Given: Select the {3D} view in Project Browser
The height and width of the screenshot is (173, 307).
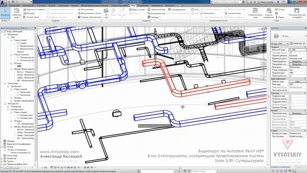Looking at the screenshot, I should click(x=19, y=66).
